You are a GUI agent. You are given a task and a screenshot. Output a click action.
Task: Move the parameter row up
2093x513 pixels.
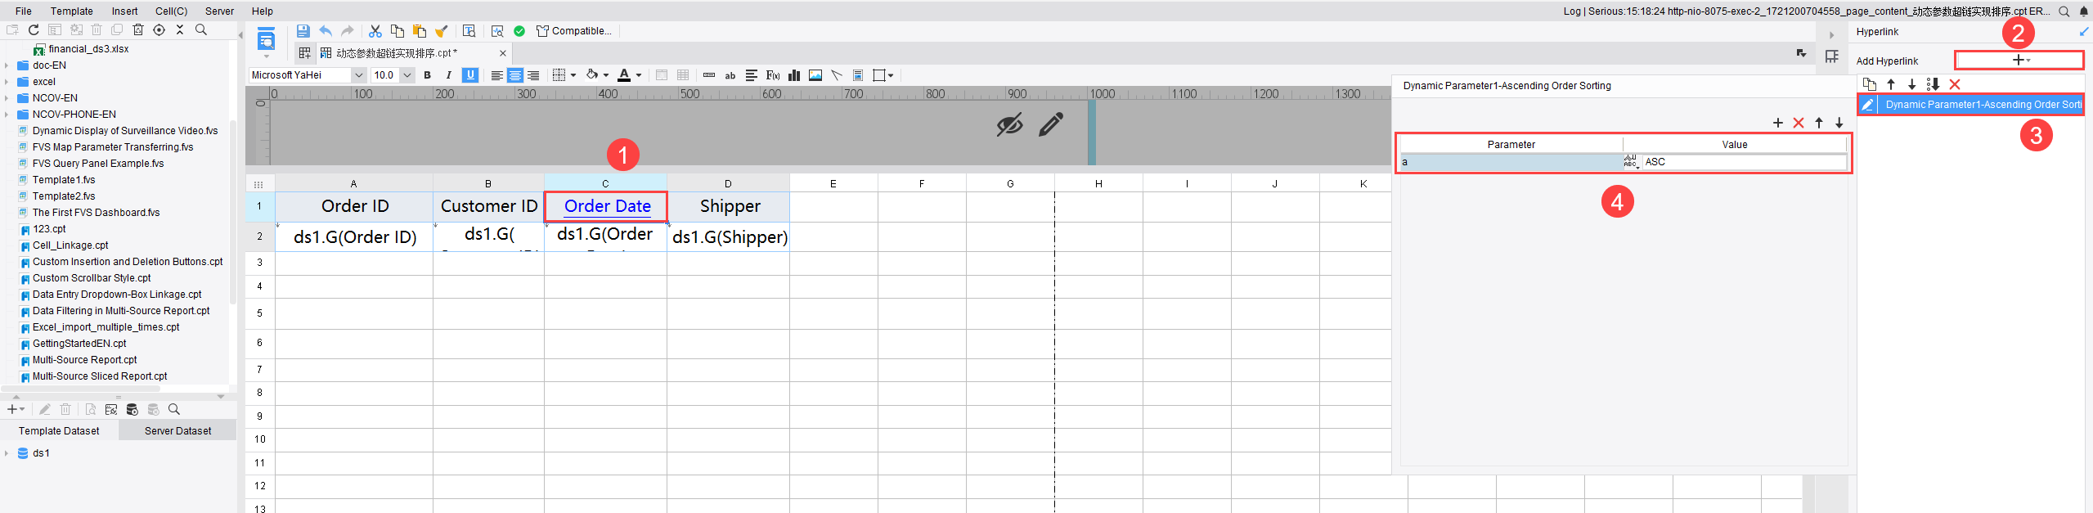click(1819, 123)
